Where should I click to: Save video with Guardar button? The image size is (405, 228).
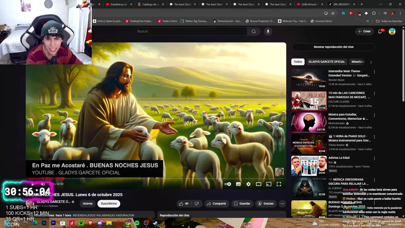pos(242,204)
